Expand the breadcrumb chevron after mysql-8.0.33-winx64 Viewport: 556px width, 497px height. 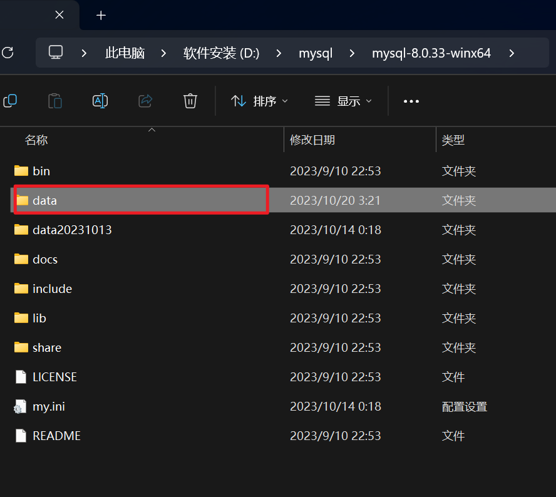tap(512, 53)
